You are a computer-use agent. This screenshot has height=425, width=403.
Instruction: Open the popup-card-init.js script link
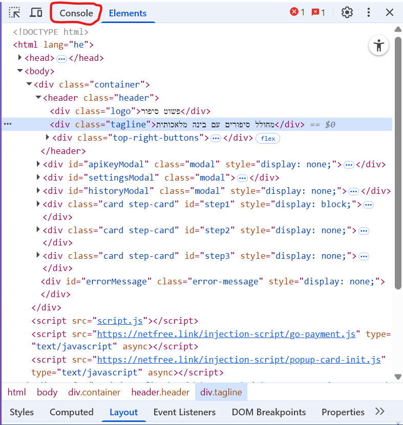click(x=239, y=360)
